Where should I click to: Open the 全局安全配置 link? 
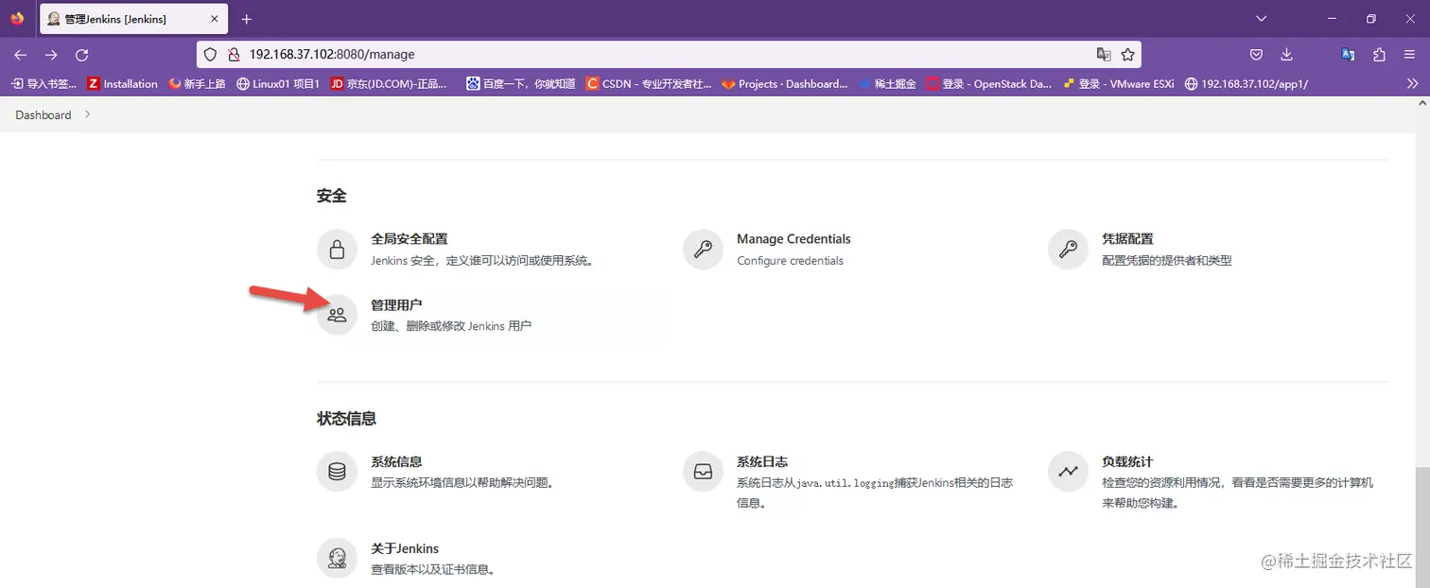410,239
